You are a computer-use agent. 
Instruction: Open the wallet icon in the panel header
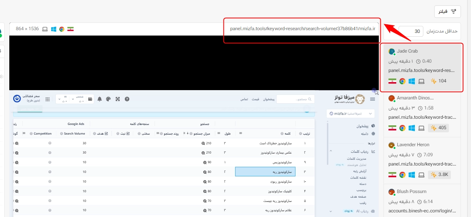pyautogui.click(x=90, y=99)
